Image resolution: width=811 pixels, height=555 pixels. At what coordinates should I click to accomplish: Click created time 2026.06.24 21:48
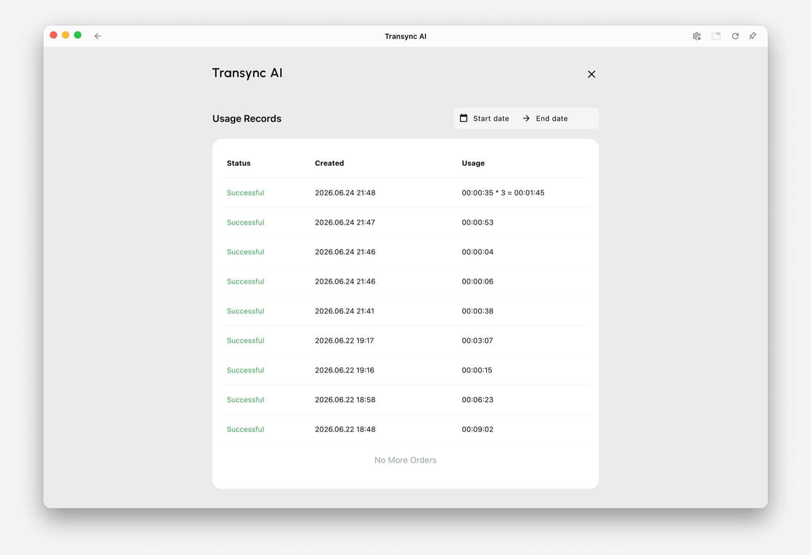[345, 193]
